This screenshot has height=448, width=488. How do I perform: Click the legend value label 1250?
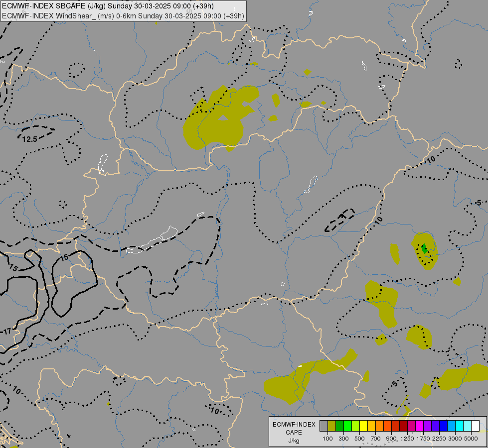407,439
